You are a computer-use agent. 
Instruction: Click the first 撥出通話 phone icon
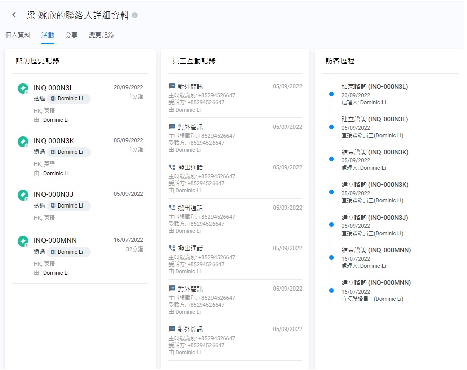click(172, 167)
